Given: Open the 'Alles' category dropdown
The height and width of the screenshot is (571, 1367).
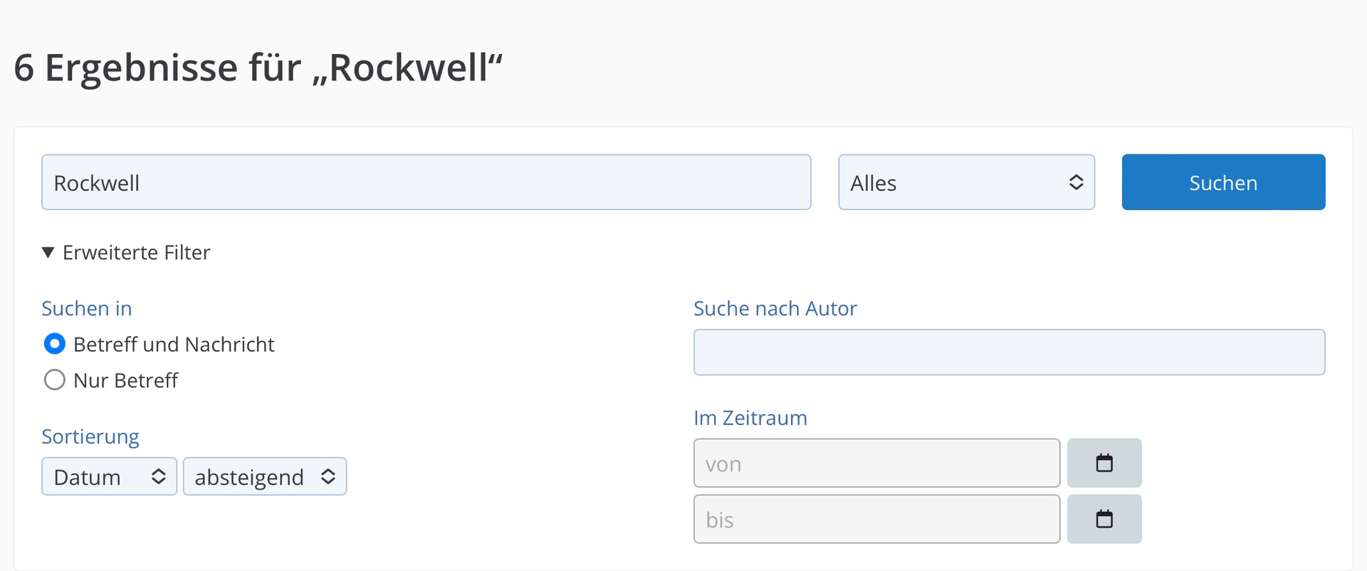Looking at the screenshot, I should (x=966, y=182).
